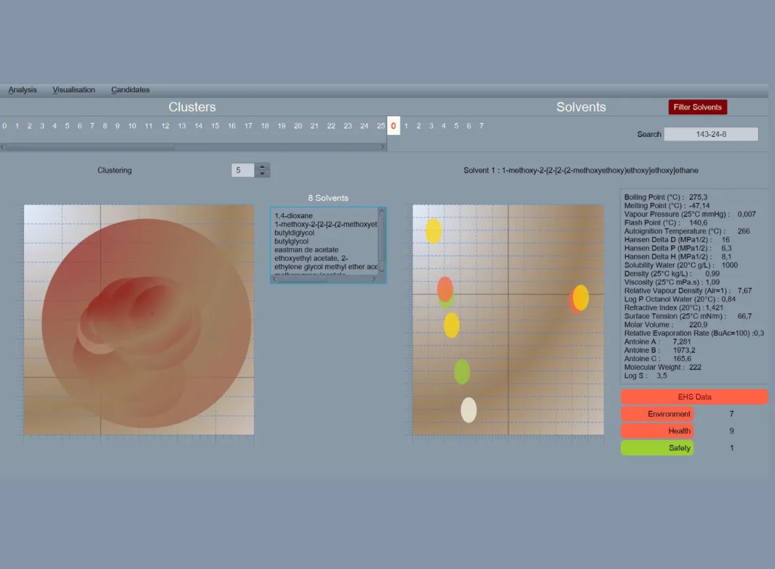
Task: Select solvent tab 3
Action: tap(431, 126)
